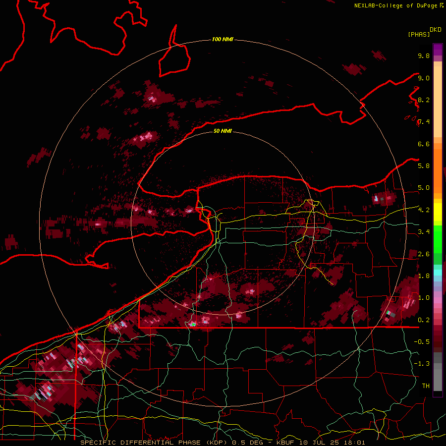The width and height of the screenshot is (446, 446).
Task: Click the [PHAS] legend heading
Action: [x=419, y=34]
